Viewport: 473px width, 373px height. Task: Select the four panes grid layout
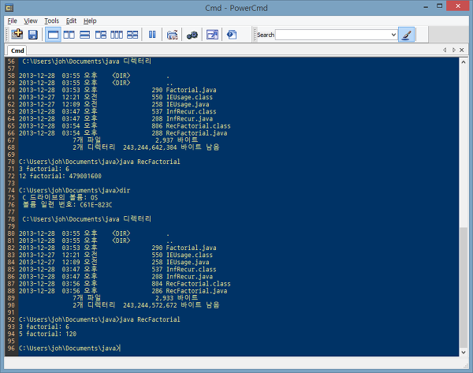[132, 35]
